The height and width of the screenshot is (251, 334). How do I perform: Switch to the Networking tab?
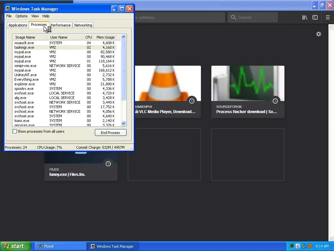tap(83, 25)
